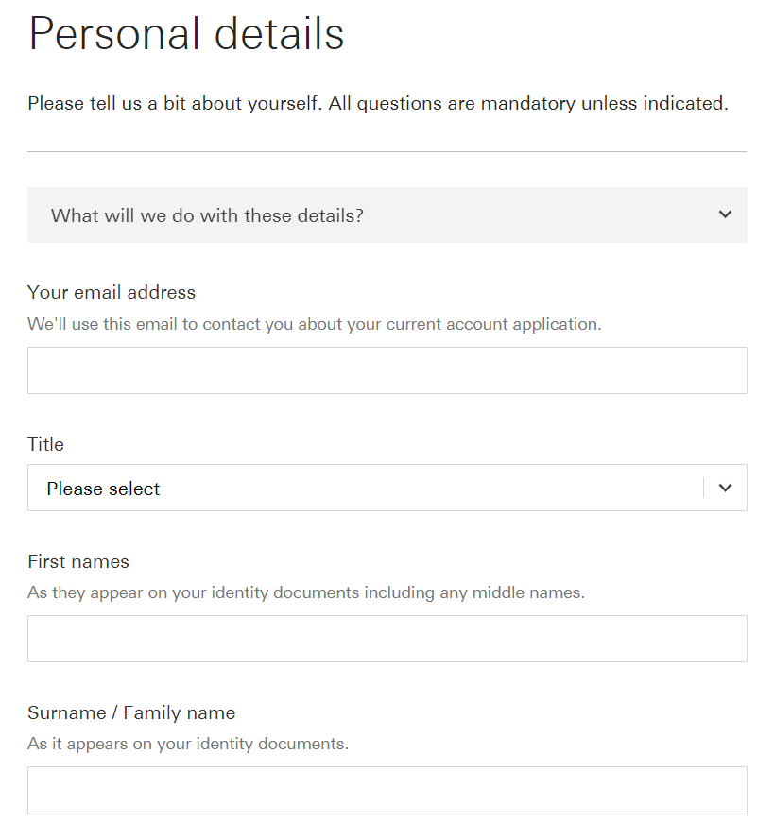Click the 'Title' field label
Screen dimensions: 774x823
click(x=45, y=444)
